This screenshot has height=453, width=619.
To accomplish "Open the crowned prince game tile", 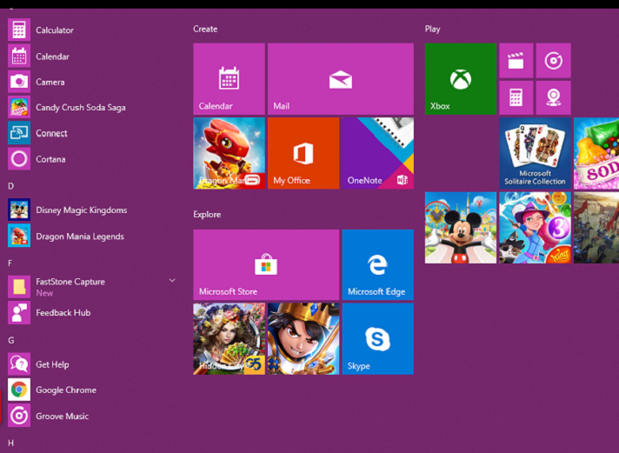I will tap(303, 339).
